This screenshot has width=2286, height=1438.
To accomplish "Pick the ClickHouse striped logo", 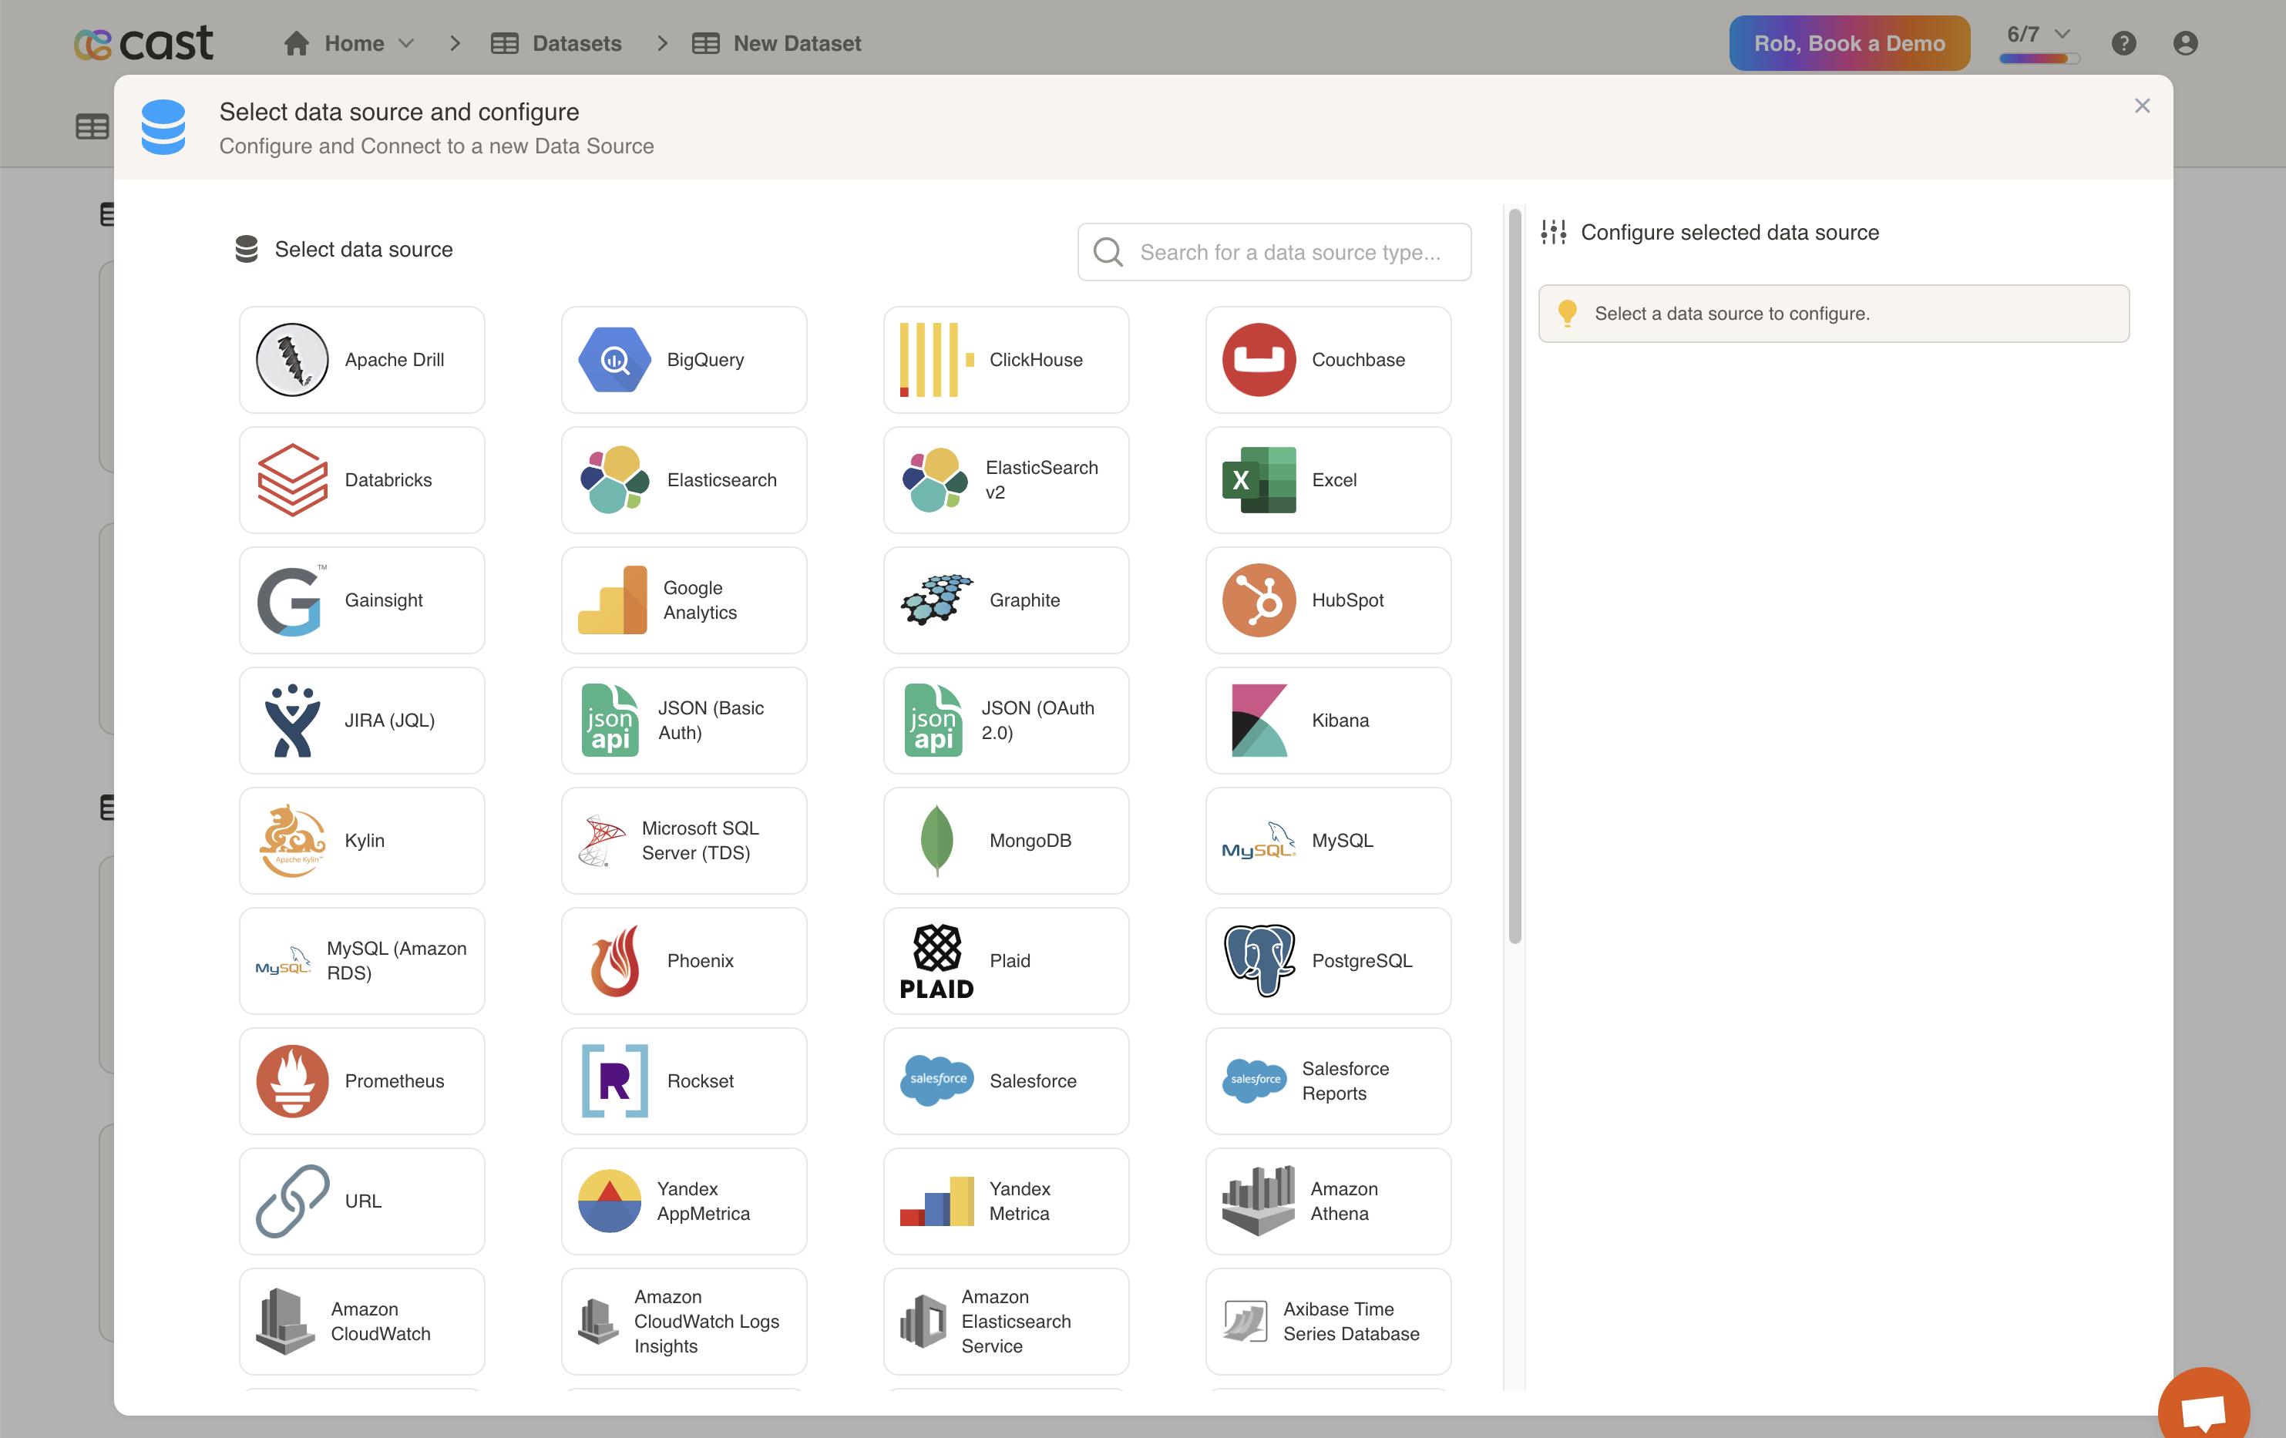I will (936, 360).
